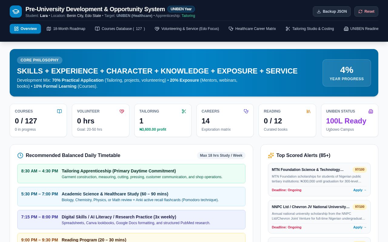Apply to NNPC Ltd / Chevron JV scholarship
The height and width of the screenshot is (242, 388).
[x=360, y=227]
